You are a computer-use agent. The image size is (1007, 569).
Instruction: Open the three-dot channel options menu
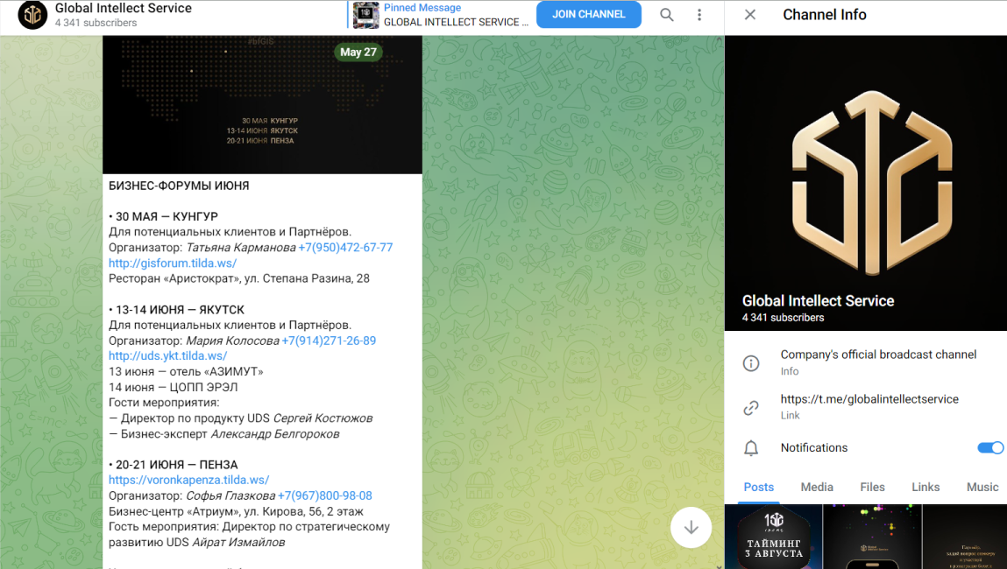pos(699,15)
